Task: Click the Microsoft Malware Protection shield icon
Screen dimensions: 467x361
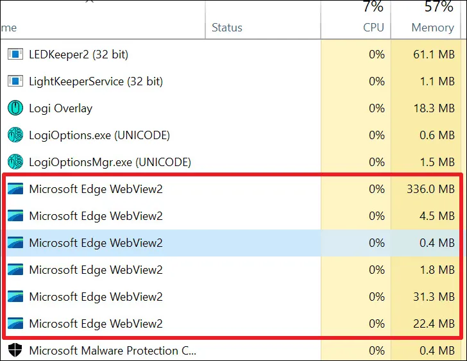Action: (15, 351)
